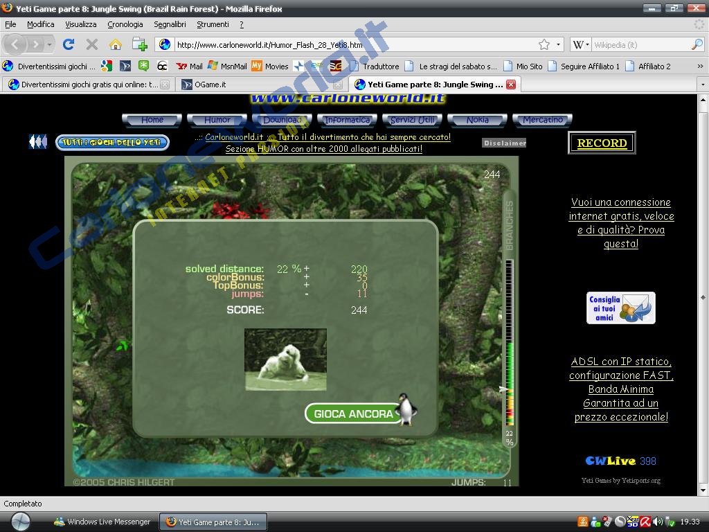Click the Servizi Utili navigation button

coord(413,120)
